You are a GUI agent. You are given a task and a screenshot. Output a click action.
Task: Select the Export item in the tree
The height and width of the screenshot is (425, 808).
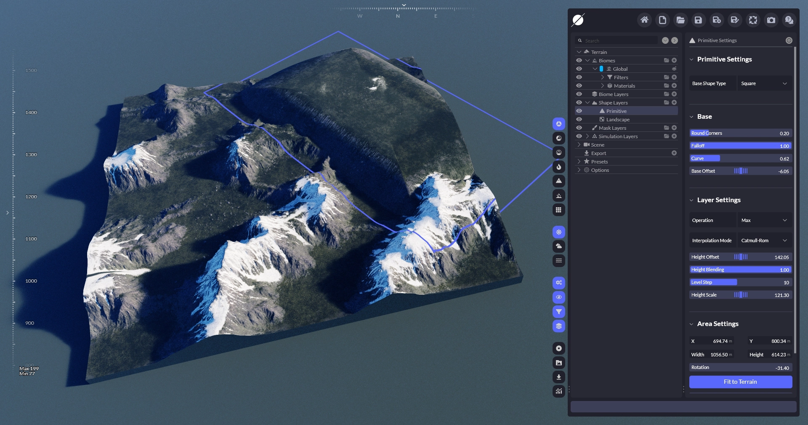598,153
